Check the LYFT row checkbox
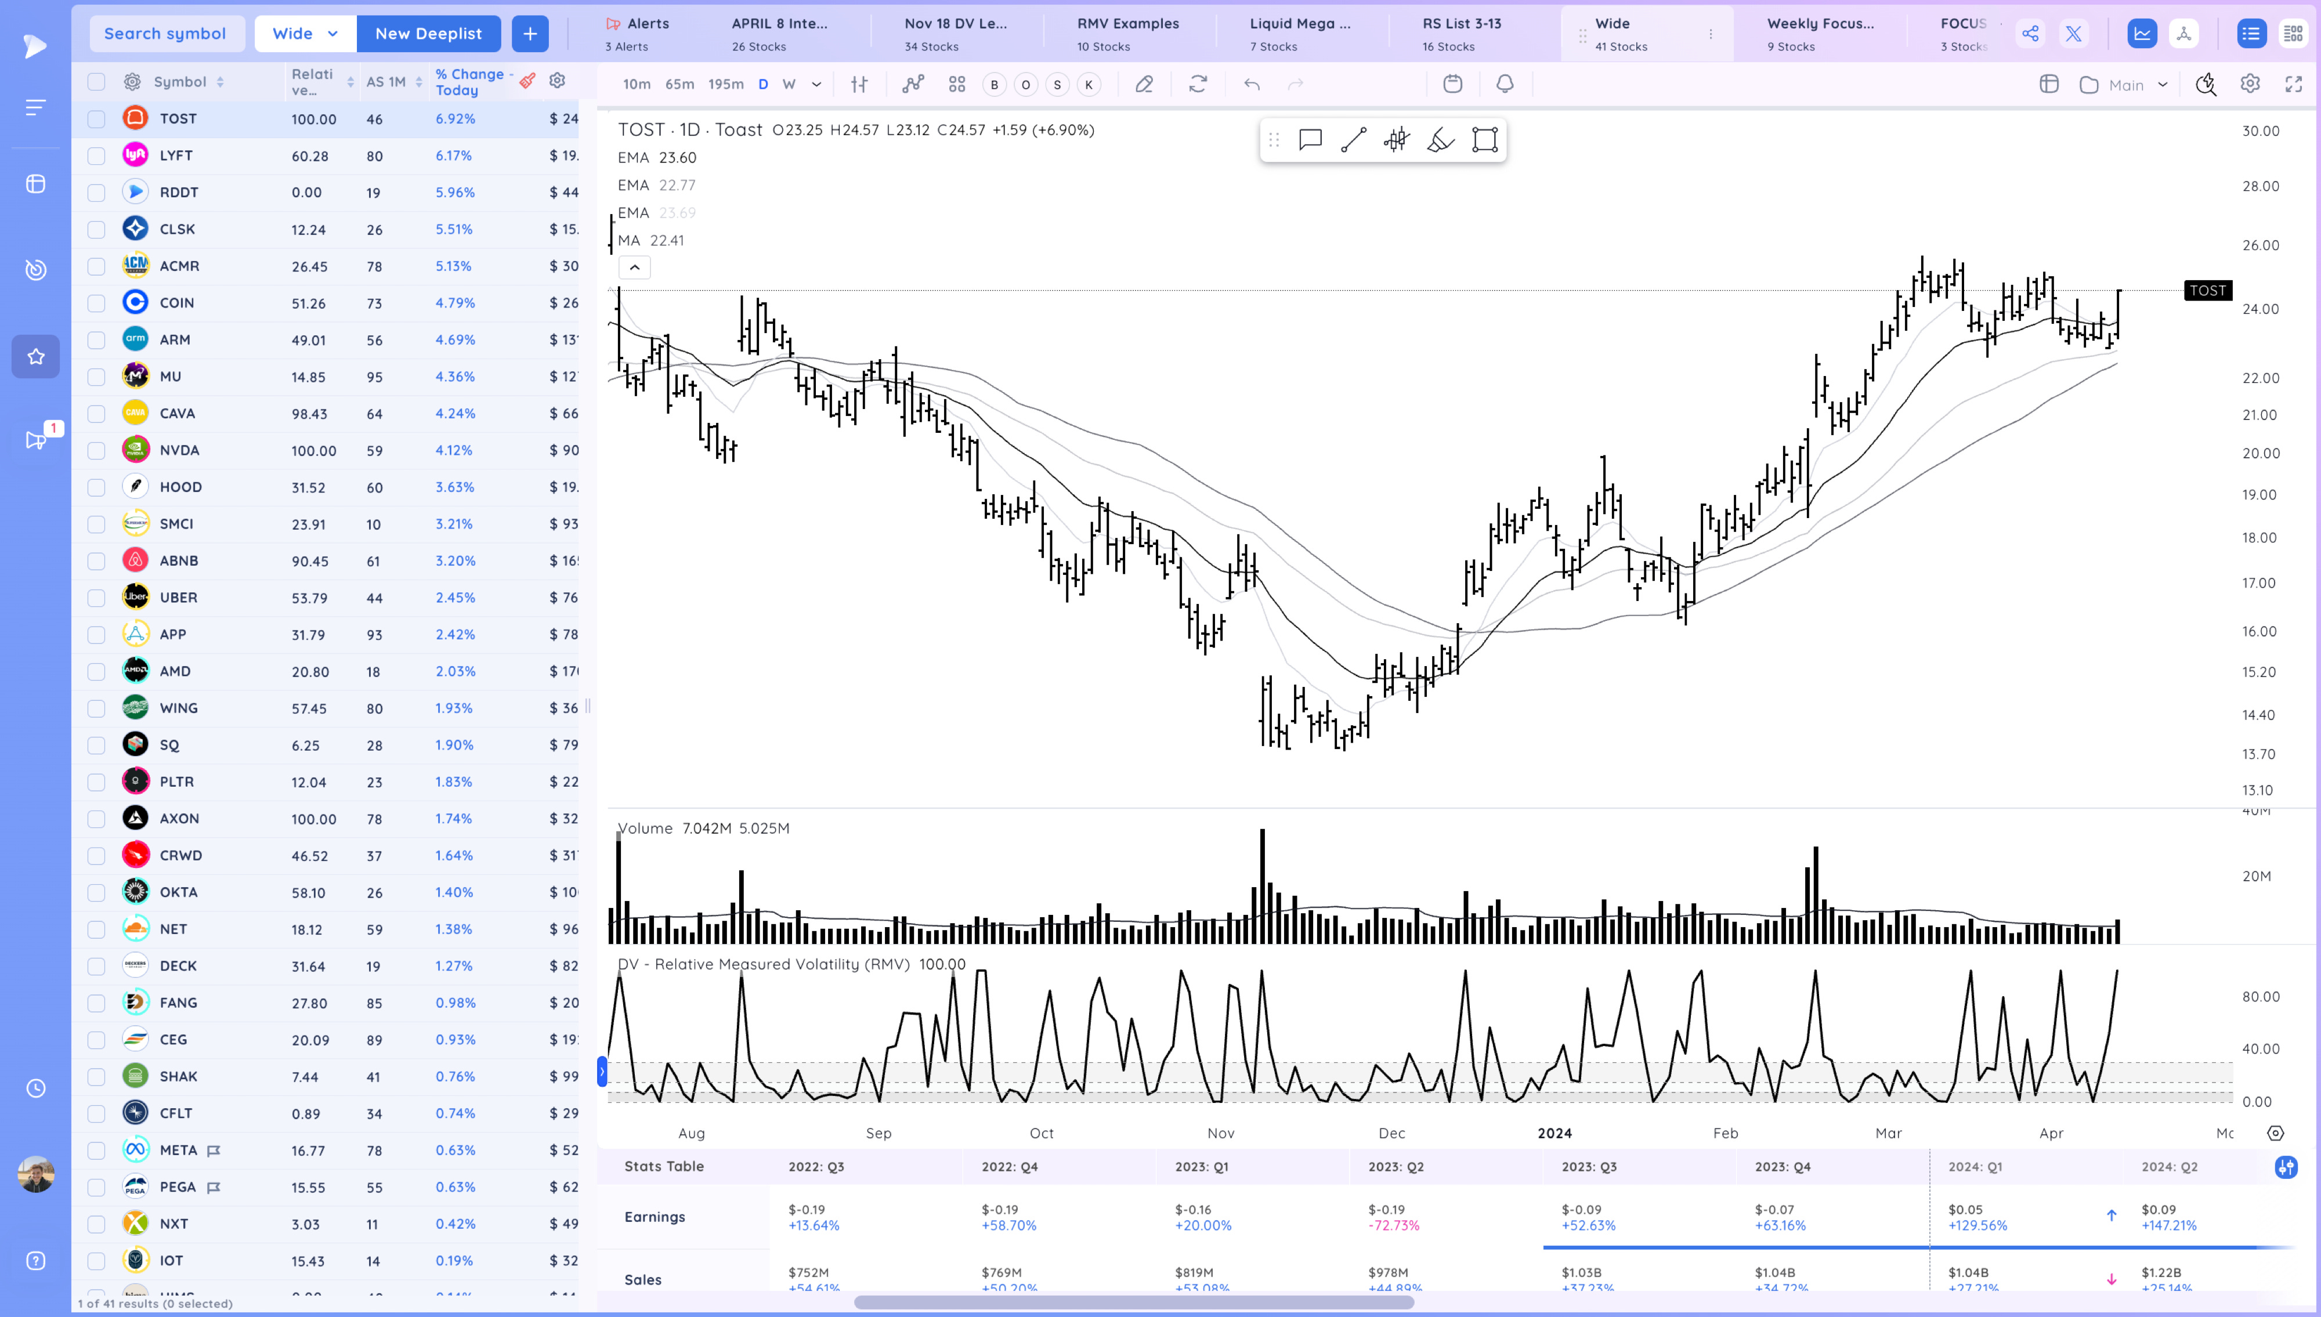The height and width of the screenshot is (1317, 2321). (x=96, y=155)
